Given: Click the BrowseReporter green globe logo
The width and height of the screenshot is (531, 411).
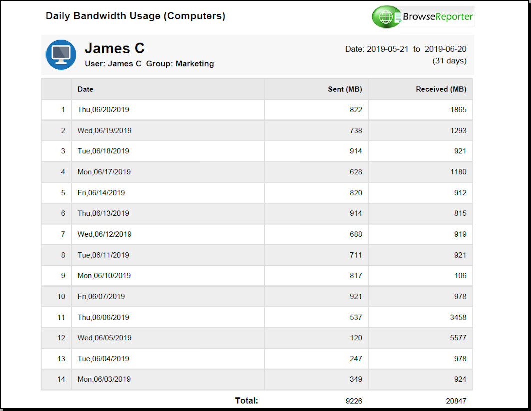Looking at the screenshot, I should click(385, 17).
